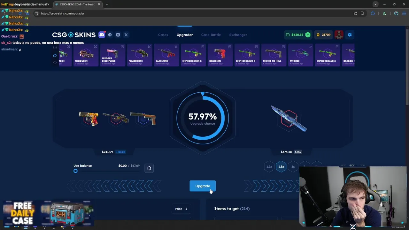Screen dimensions: 409x230
Task: Open the Price sort dropdown
Action: point(181,209)
